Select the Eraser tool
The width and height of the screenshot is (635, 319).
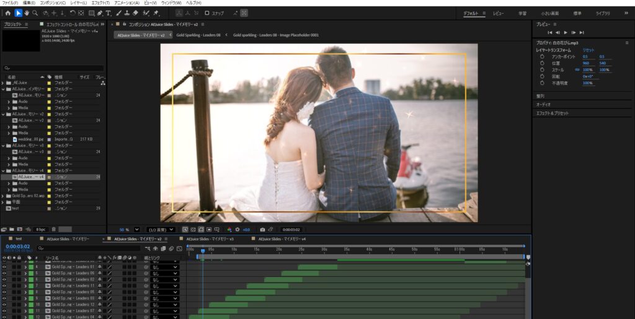pos(135,13)
